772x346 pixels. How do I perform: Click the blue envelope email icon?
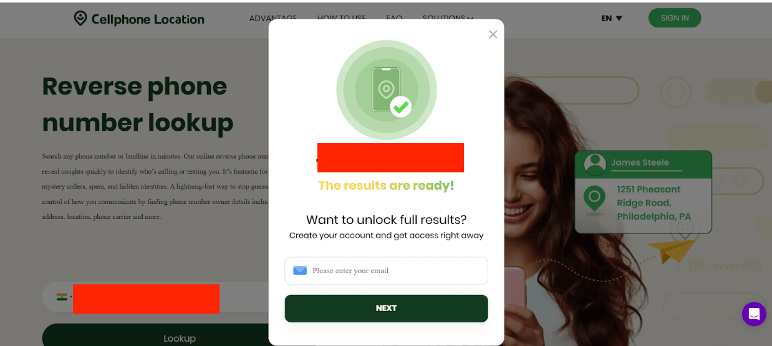click(x=300, y=271)
